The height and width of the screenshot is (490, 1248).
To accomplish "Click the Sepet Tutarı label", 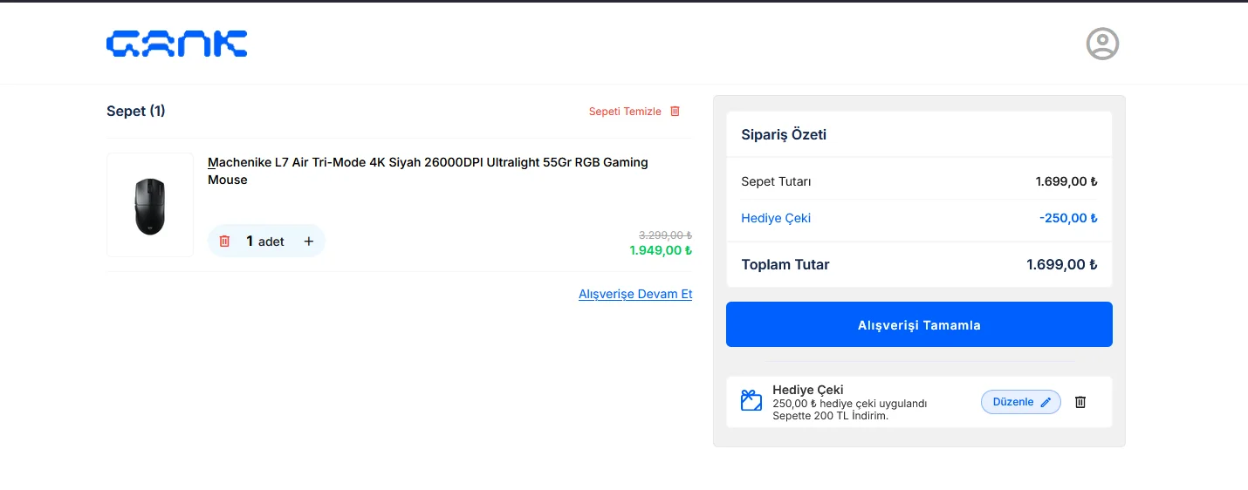I will (776, 181).
